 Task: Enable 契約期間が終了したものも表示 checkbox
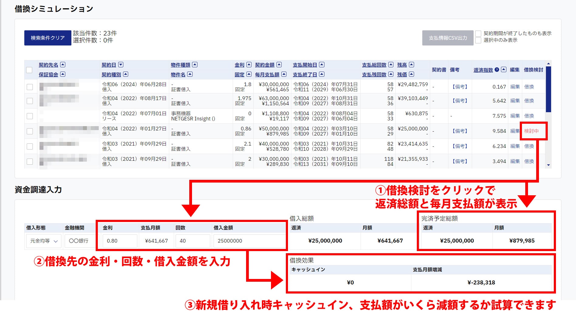pos(478,34)
